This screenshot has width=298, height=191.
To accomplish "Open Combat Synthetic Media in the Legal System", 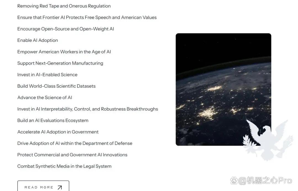I will 64,166.
